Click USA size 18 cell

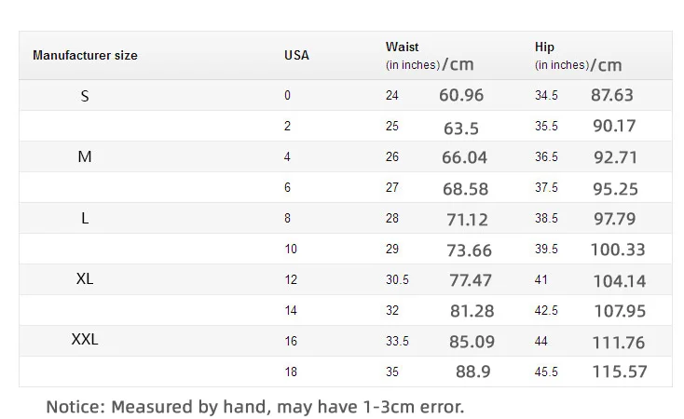(291, 372)
